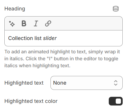Click the white knob of the color switch

pos(118,101)
